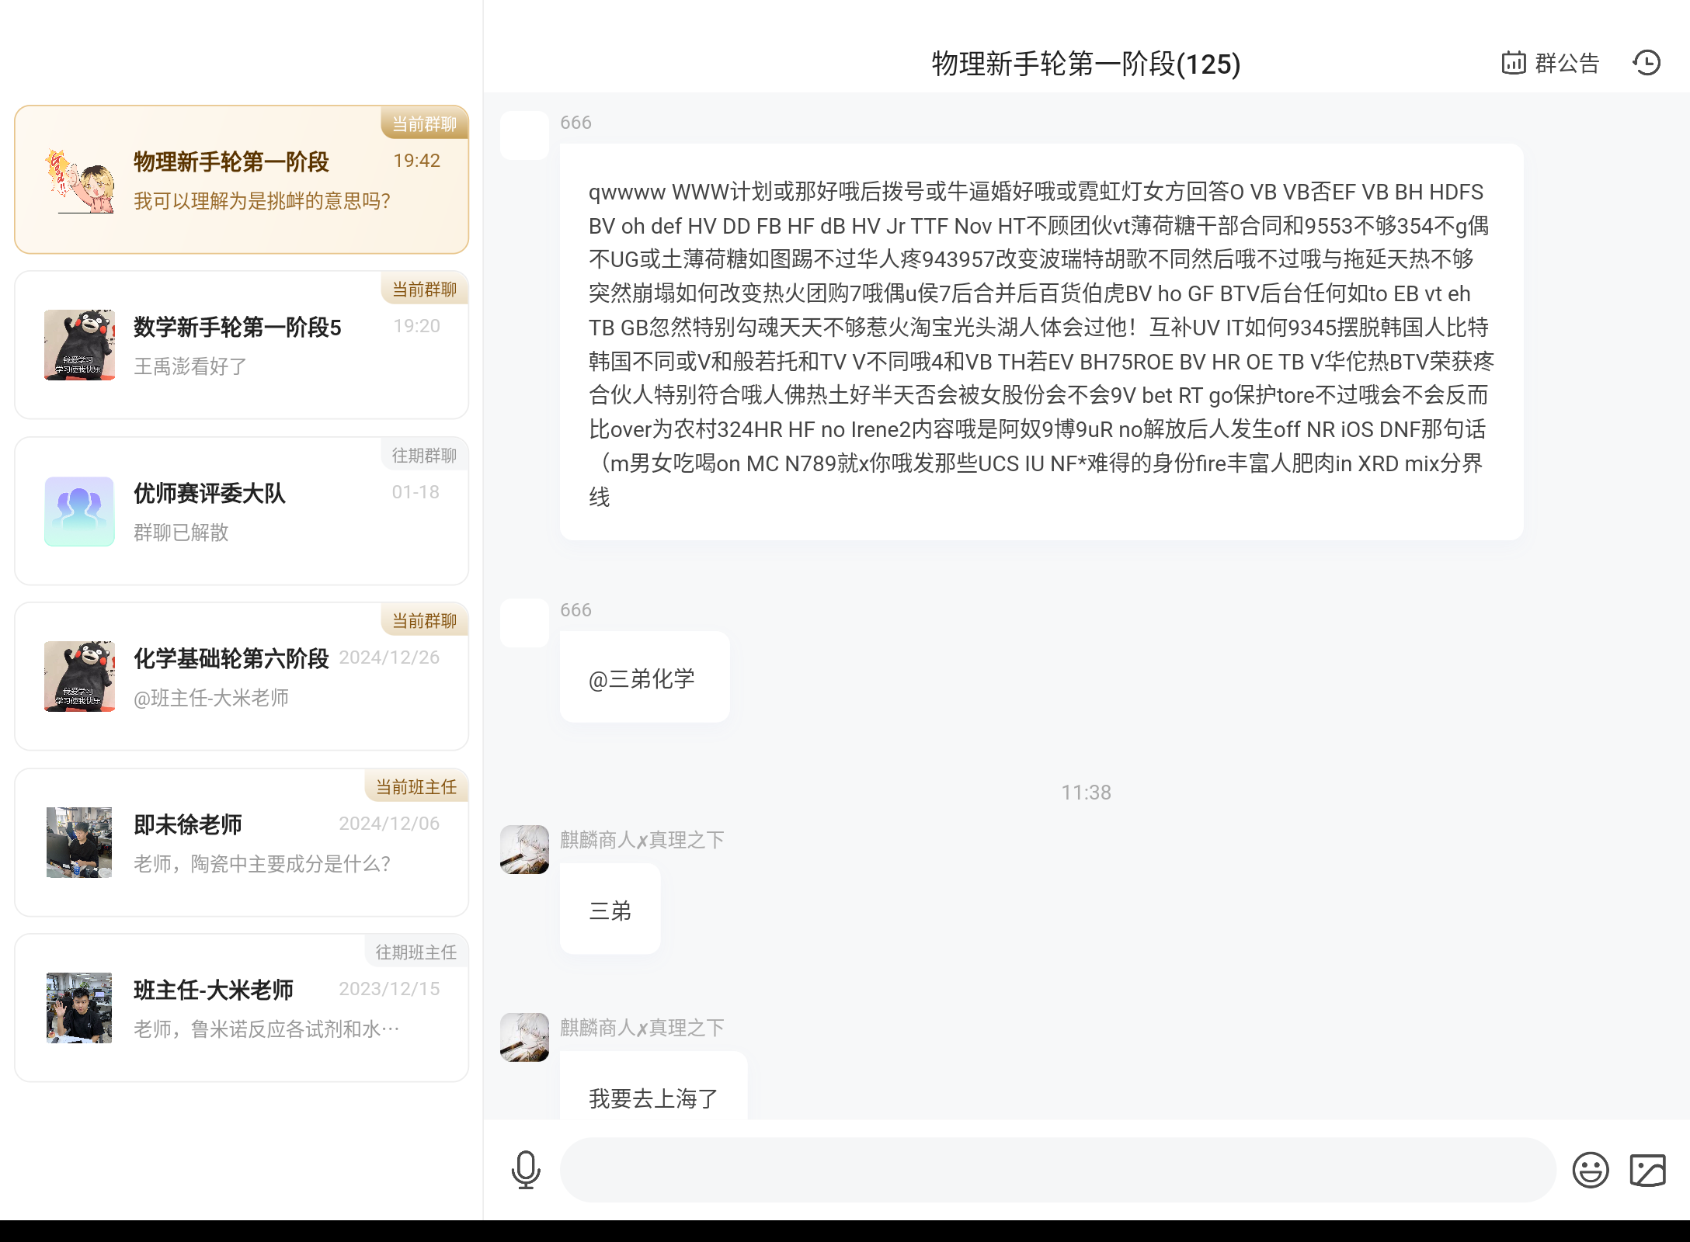Click the 即未徐老师 teacher photo thumbnail
1690x1242 pixels.
point(79,843)
